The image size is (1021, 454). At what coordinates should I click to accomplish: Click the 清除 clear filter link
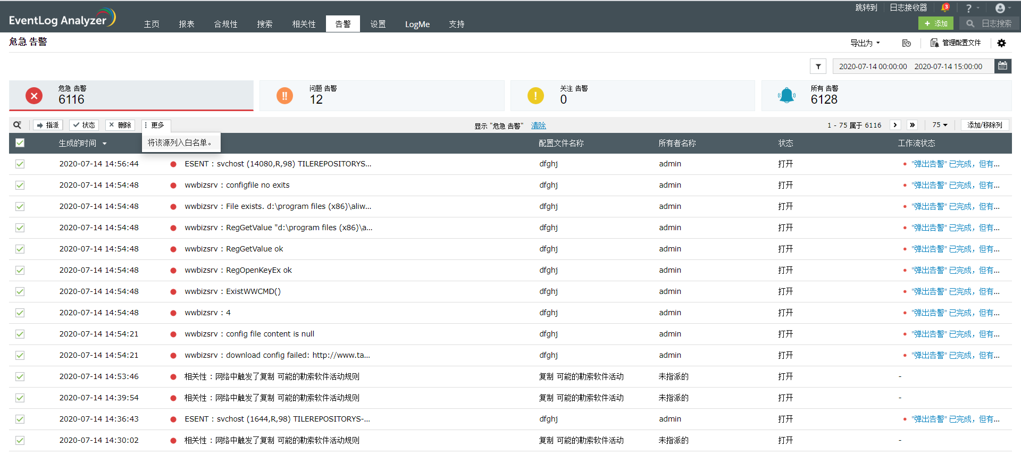point(538,125)
